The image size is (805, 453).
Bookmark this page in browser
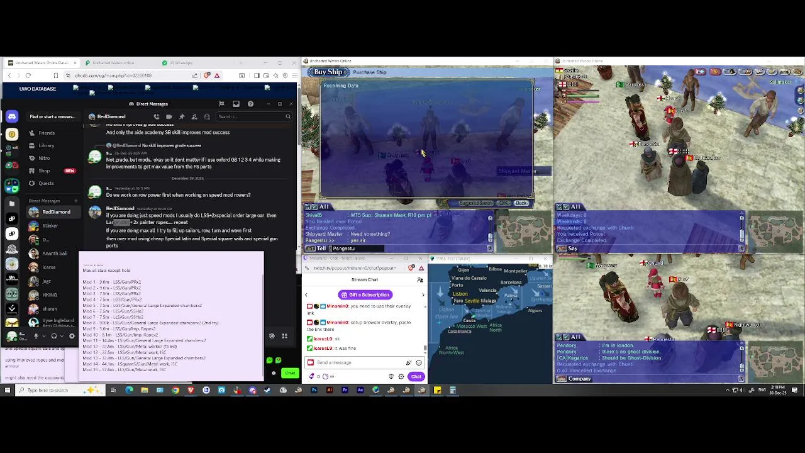55,75
